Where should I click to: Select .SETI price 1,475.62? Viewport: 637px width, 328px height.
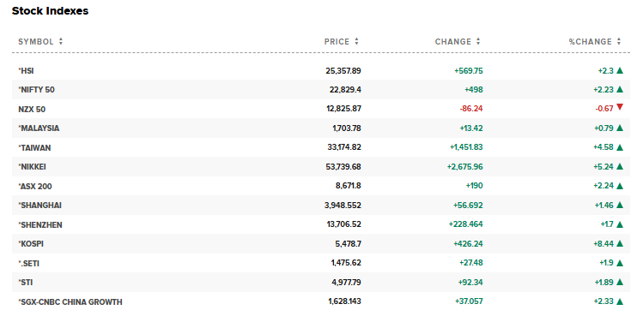pyautogui.click(x=346, y=263)
